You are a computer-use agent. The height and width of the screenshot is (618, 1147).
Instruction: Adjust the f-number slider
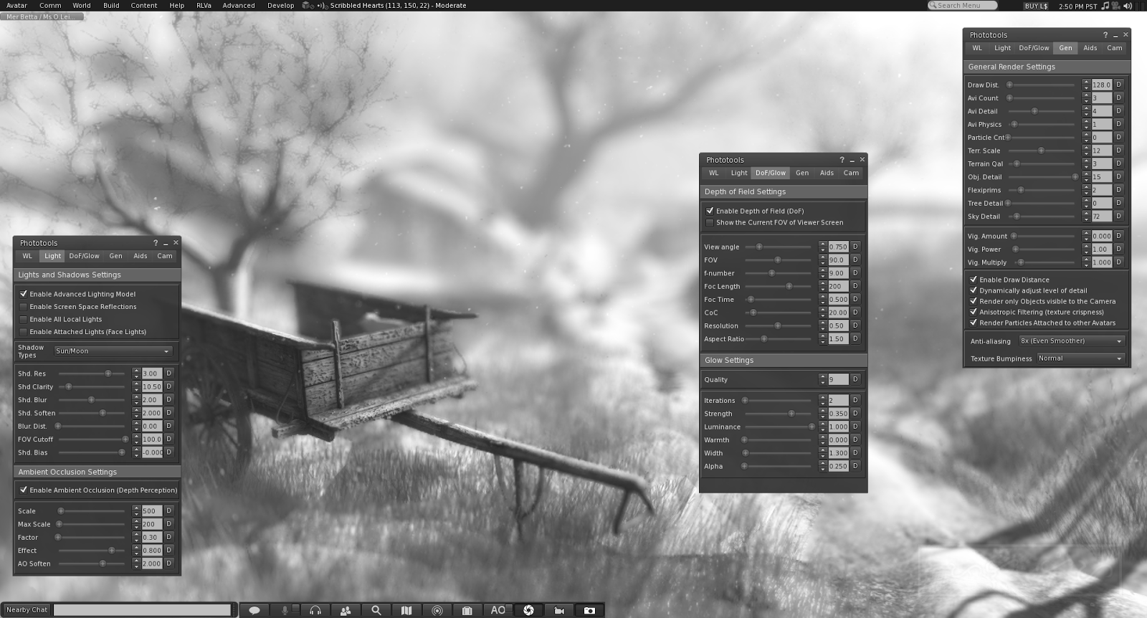coord(778,273)
